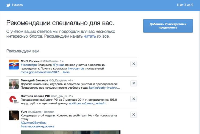
Task: Dismiss the Счетная палата РФ suggestion
Action: pyautogui.click(x=134, y=99)
